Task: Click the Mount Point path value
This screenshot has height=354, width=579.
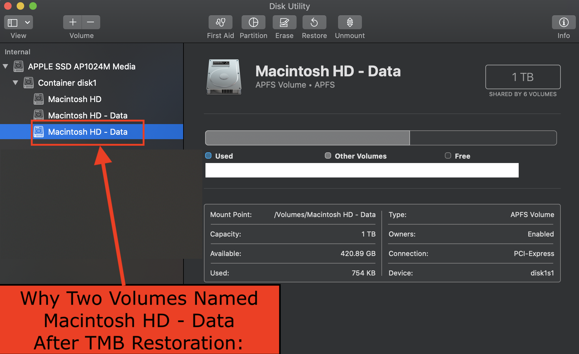Action: click(x=325, y=215)
